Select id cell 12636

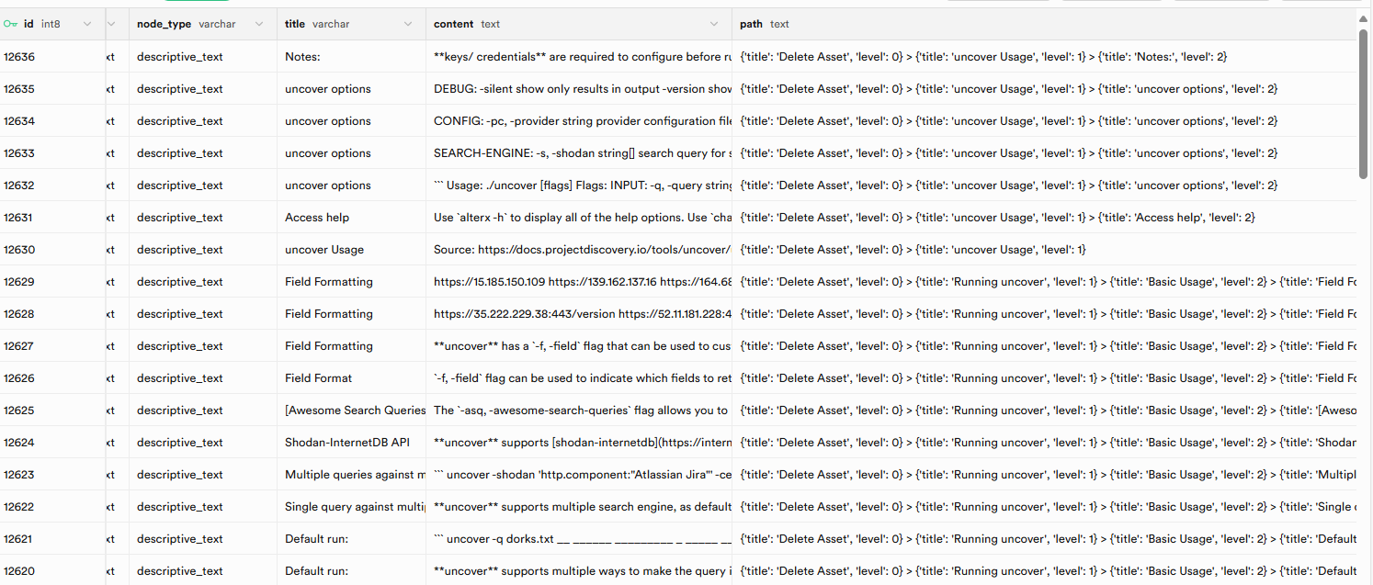(52, 57)
